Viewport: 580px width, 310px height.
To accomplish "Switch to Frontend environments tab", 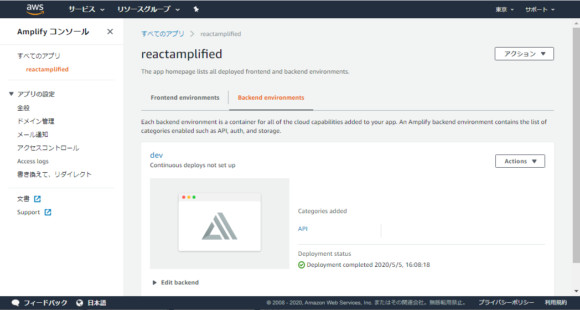I will click(185, 97).
